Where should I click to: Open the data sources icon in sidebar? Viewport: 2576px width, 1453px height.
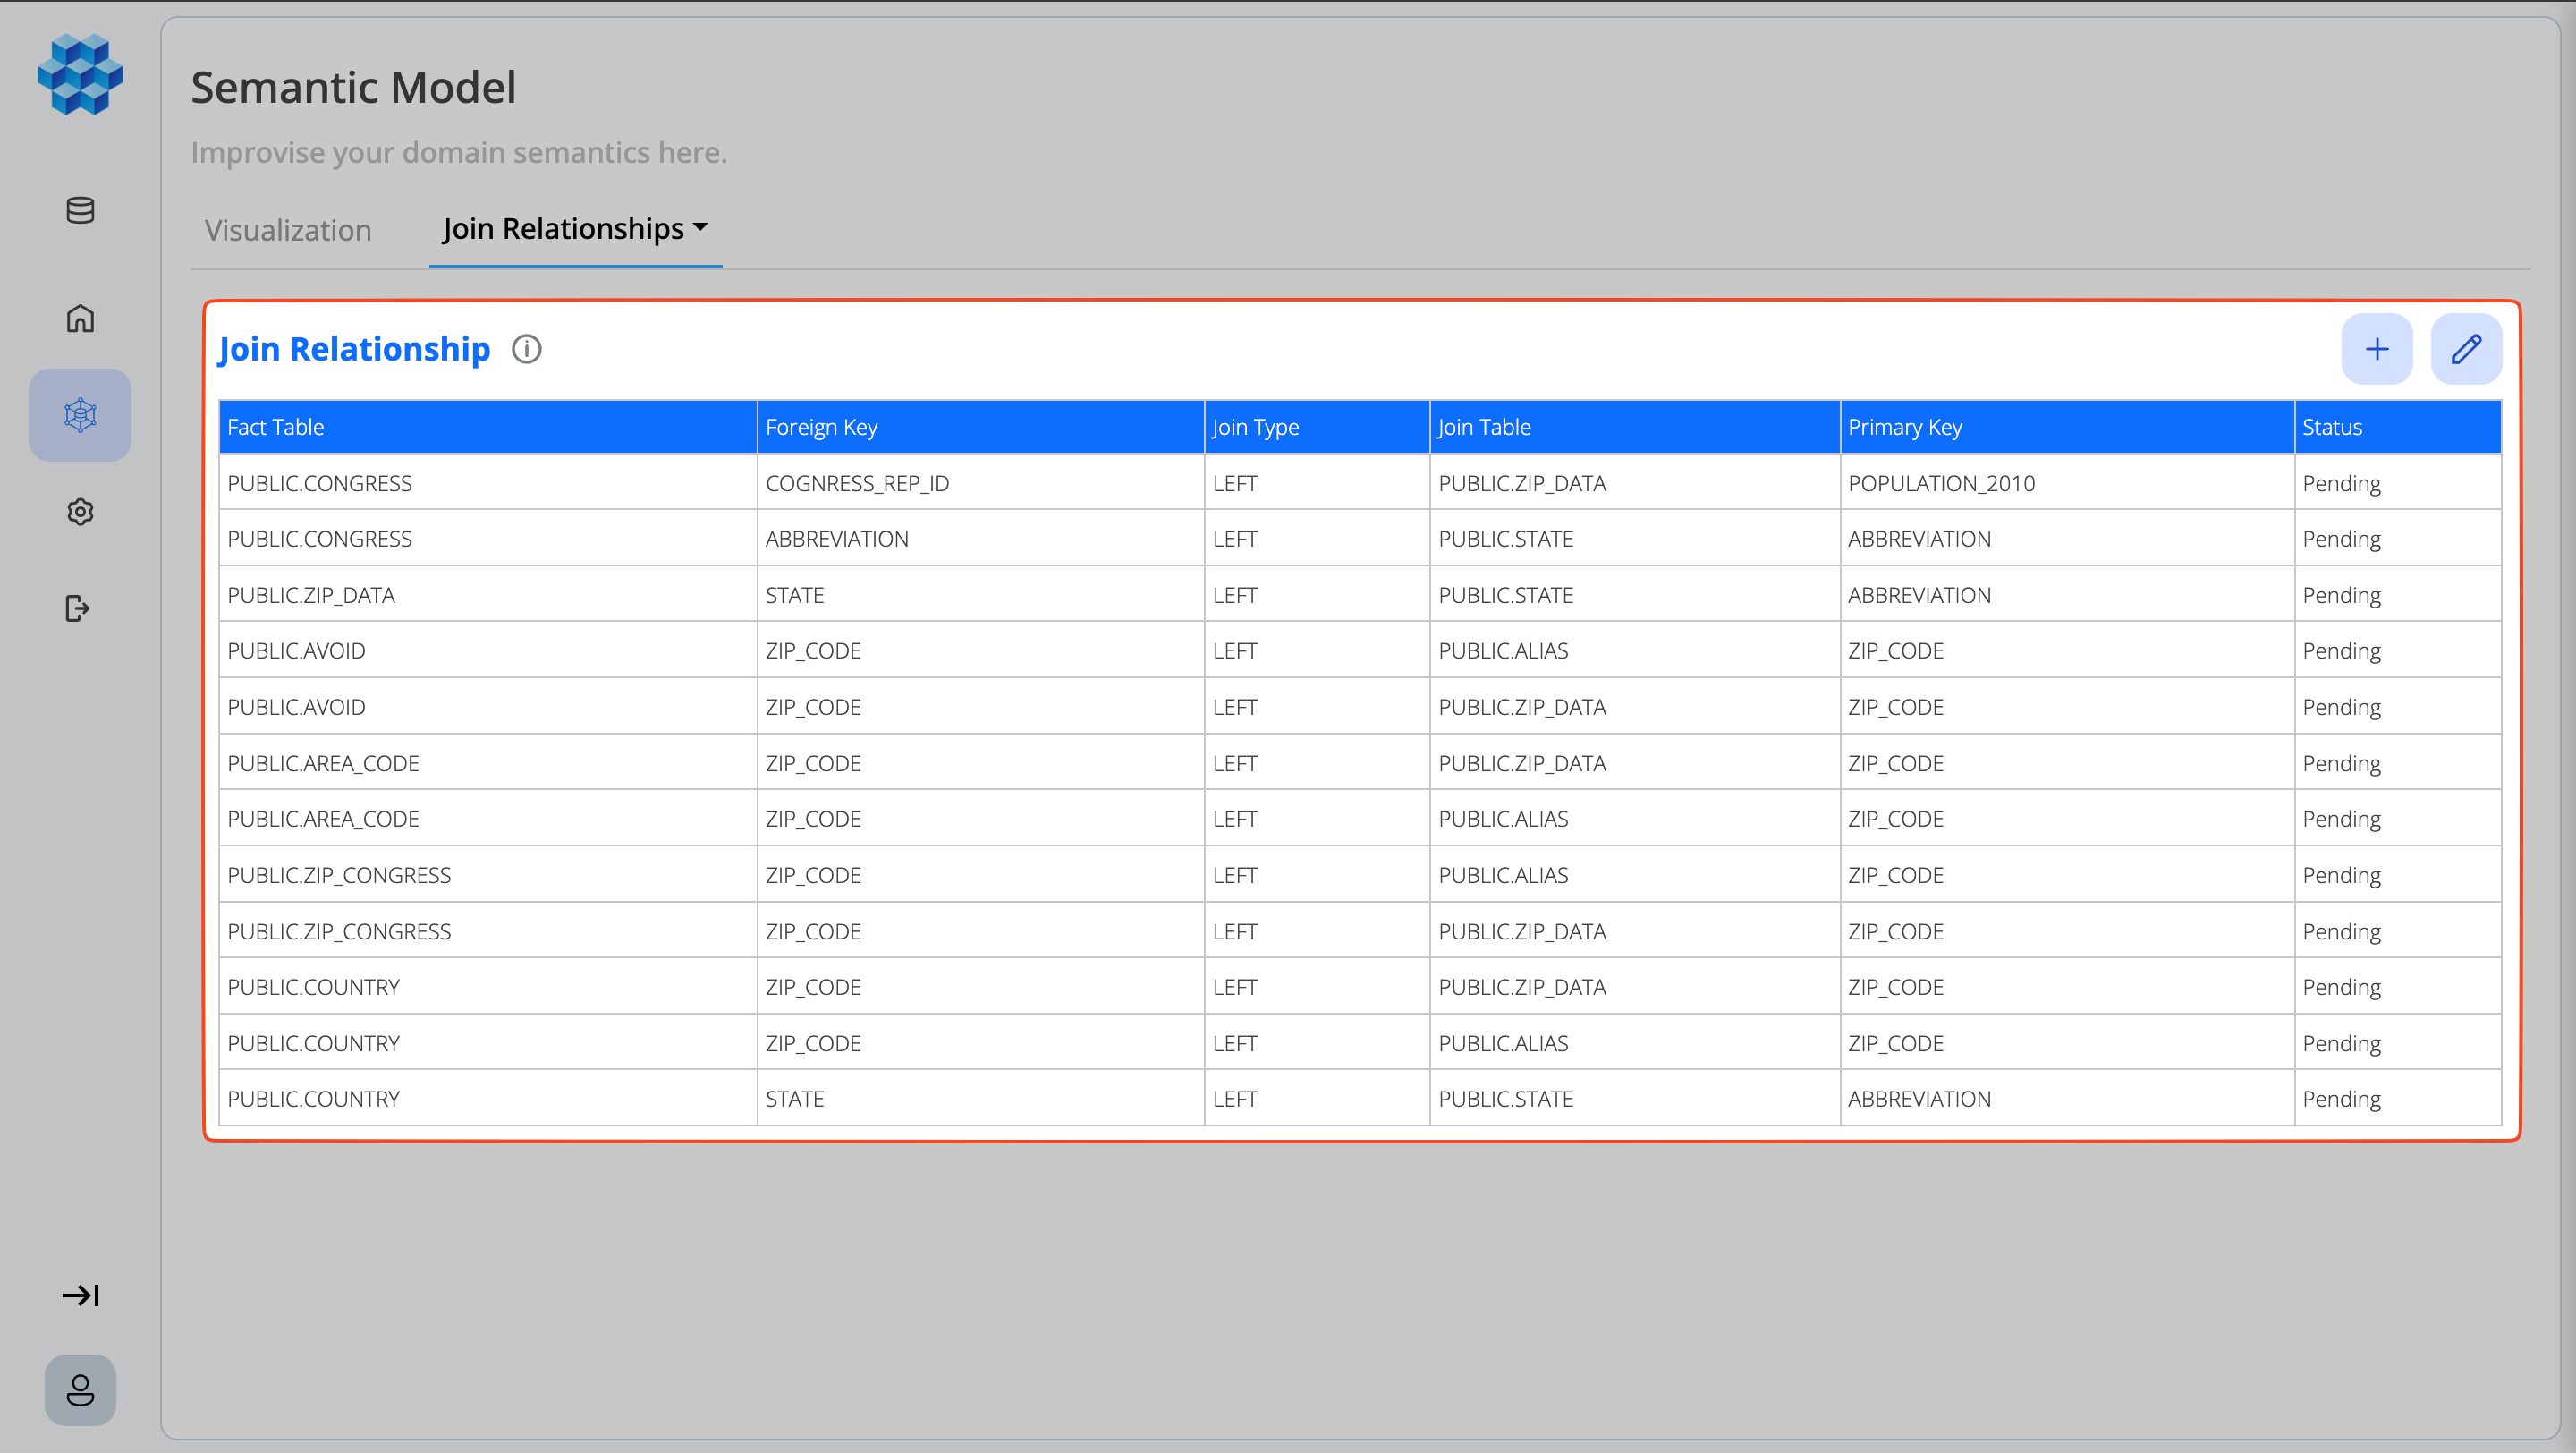pos(79,211)
